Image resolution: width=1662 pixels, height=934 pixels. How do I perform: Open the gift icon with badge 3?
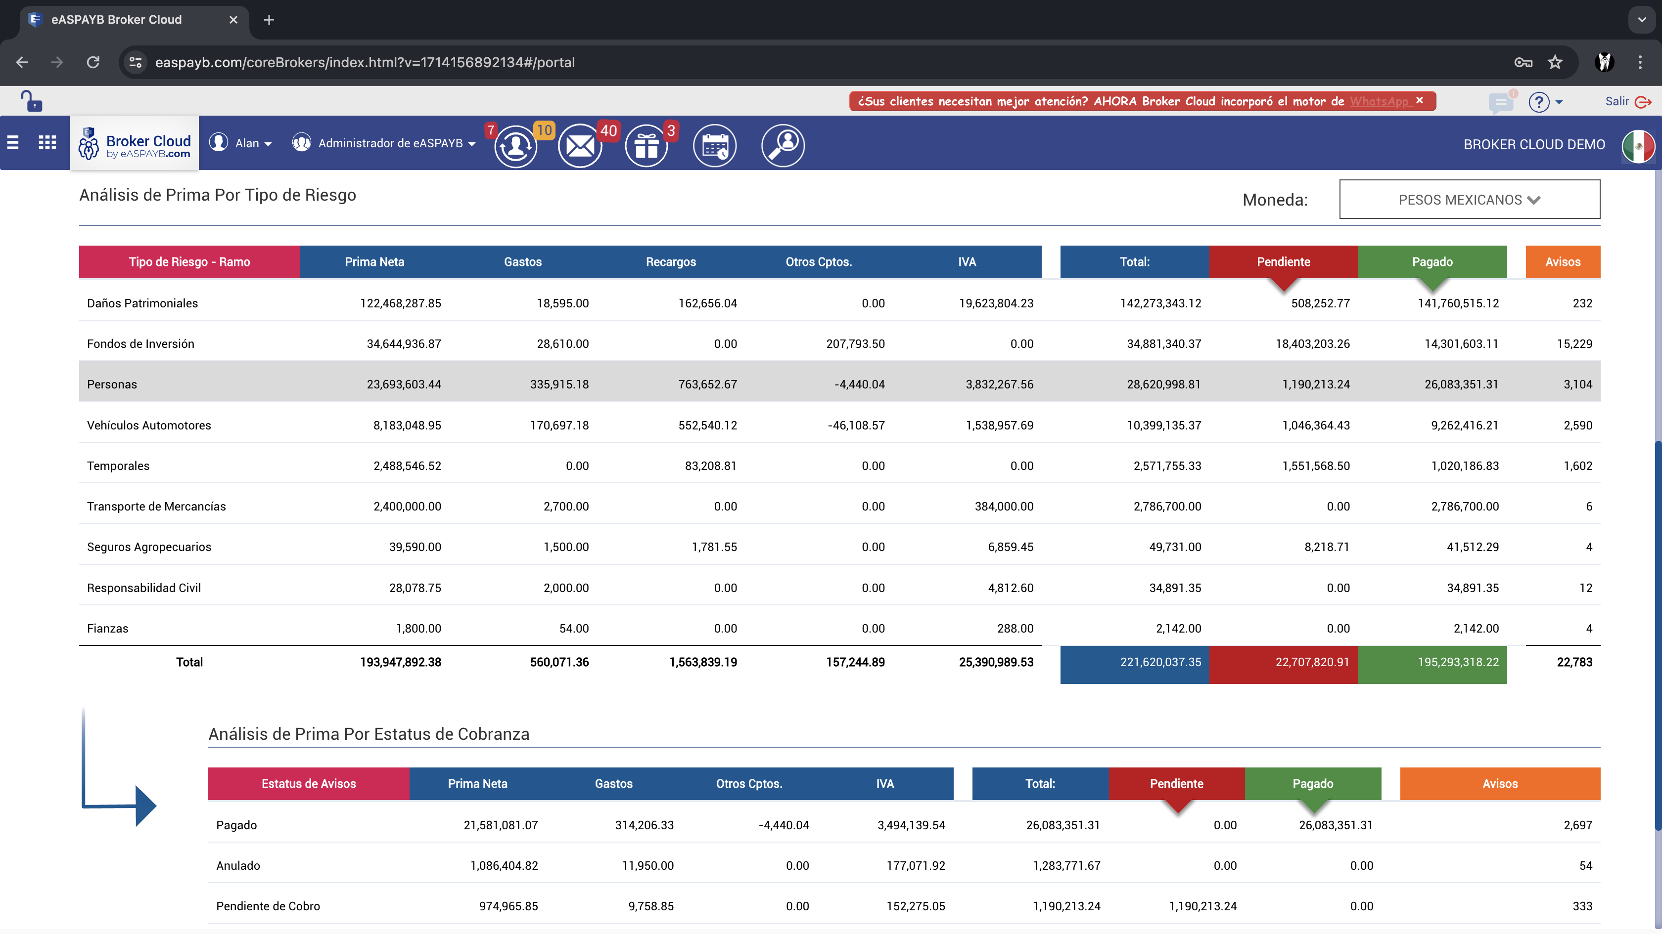[646, 146]
